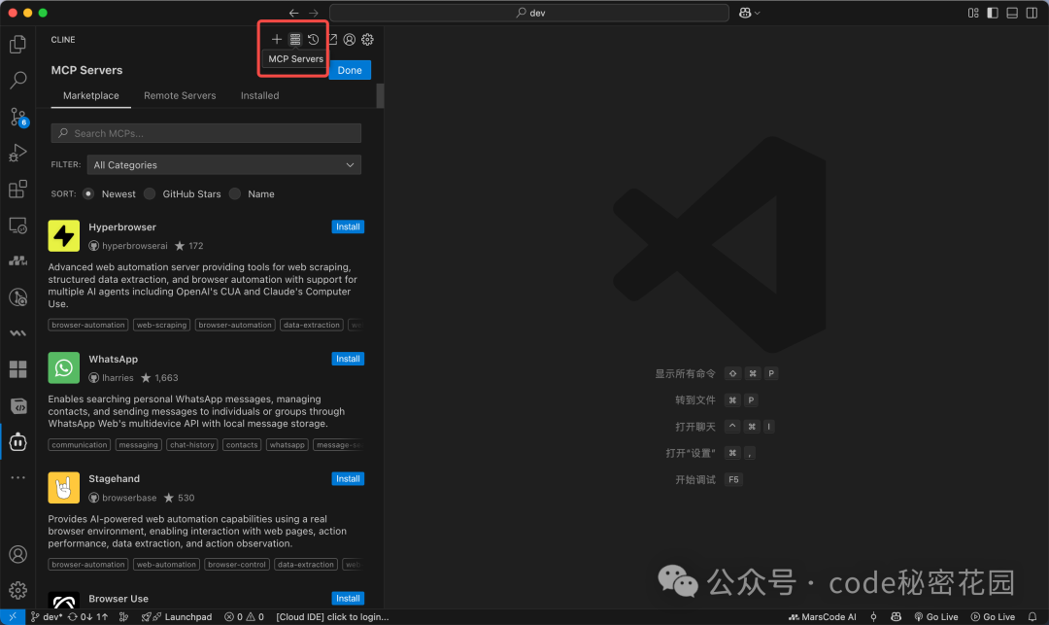Image resolution: width=1049 pixels, height=625 pixels.
Task: Open the MCP Servers panel icon in Cline
Action: tap(294, 39)
